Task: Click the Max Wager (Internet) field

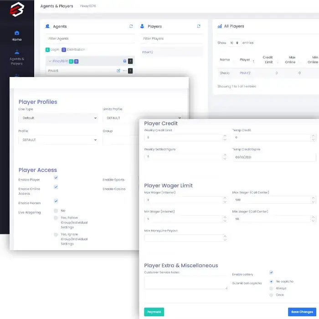Action: (185, 200)
